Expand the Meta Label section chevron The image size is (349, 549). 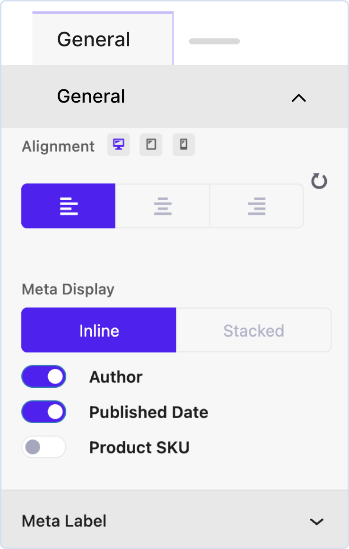(x=316, y=522)
